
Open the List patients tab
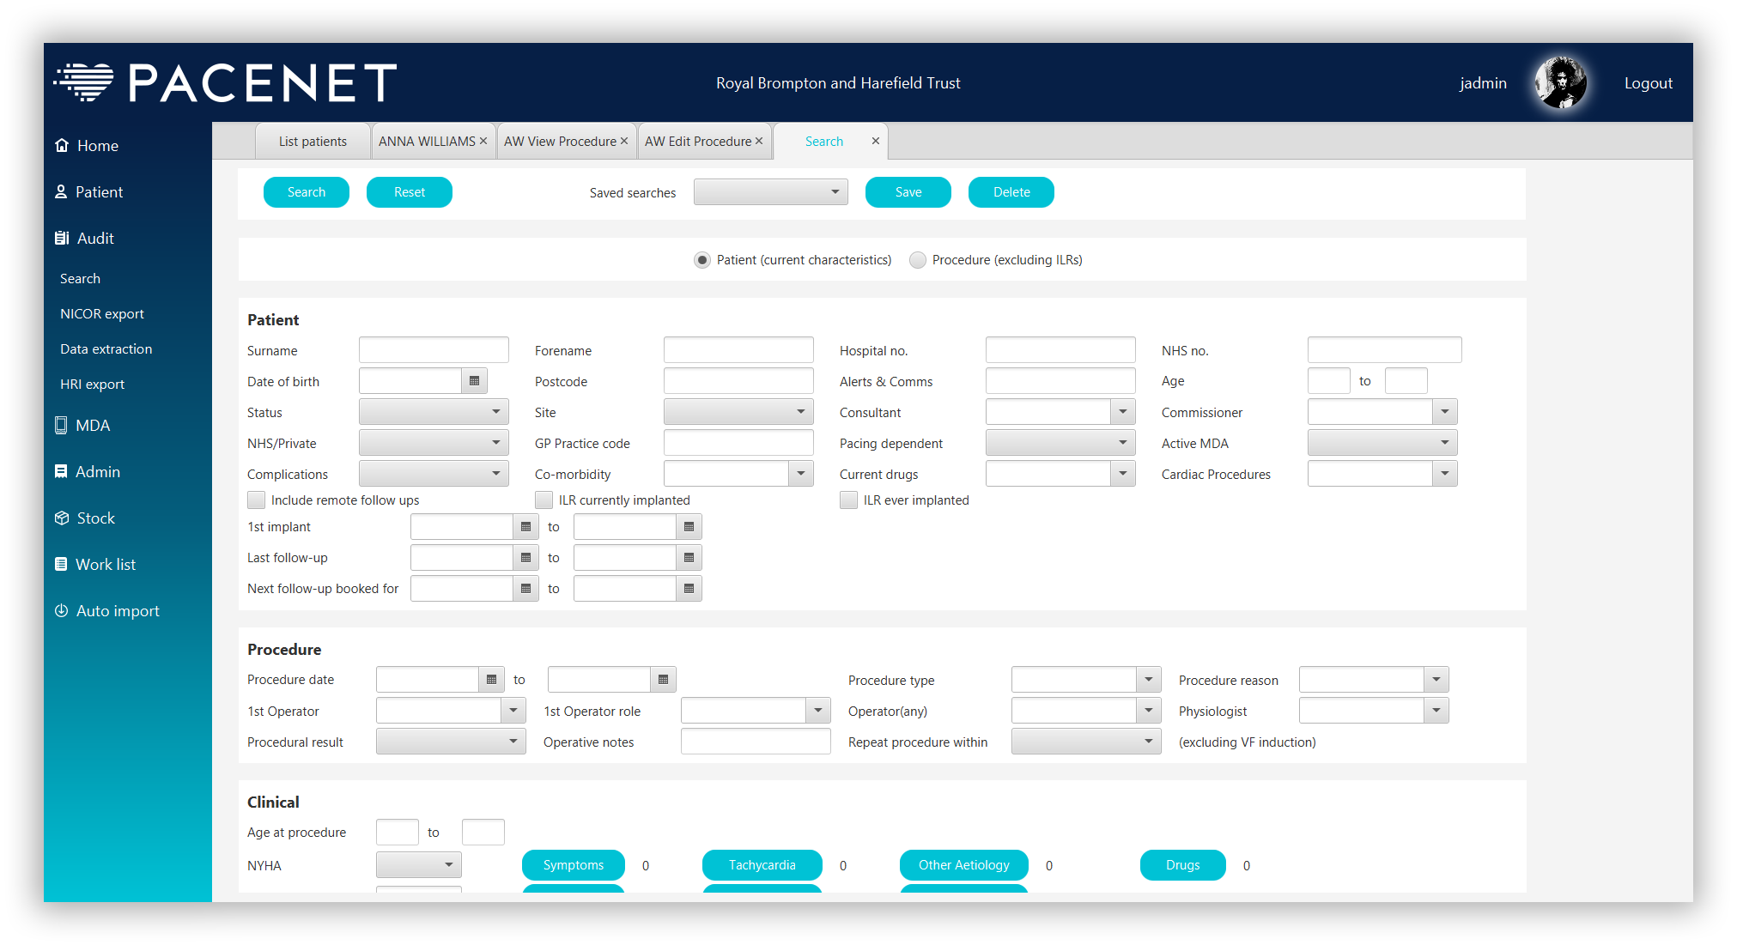point(313,142)
